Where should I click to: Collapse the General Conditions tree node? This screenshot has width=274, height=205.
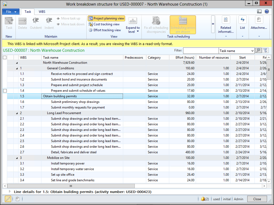pos(17,68)
